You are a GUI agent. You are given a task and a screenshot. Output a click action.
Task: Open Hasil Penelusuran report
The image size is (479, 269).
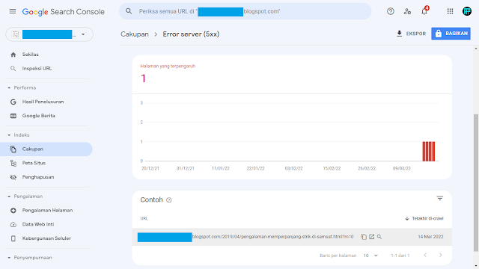point(43,102)
